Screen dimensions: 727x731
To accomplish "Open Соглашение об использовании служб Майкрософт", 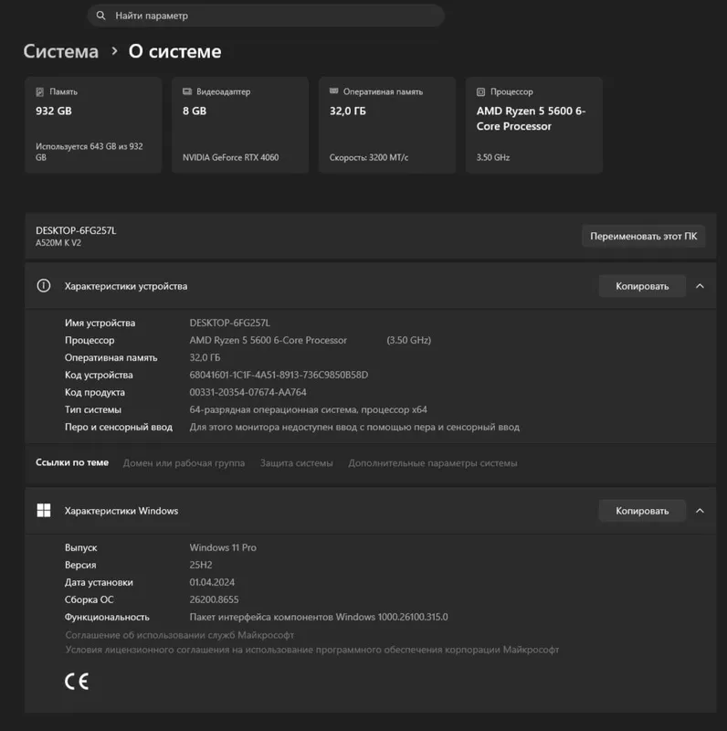I will coord(179,635).
